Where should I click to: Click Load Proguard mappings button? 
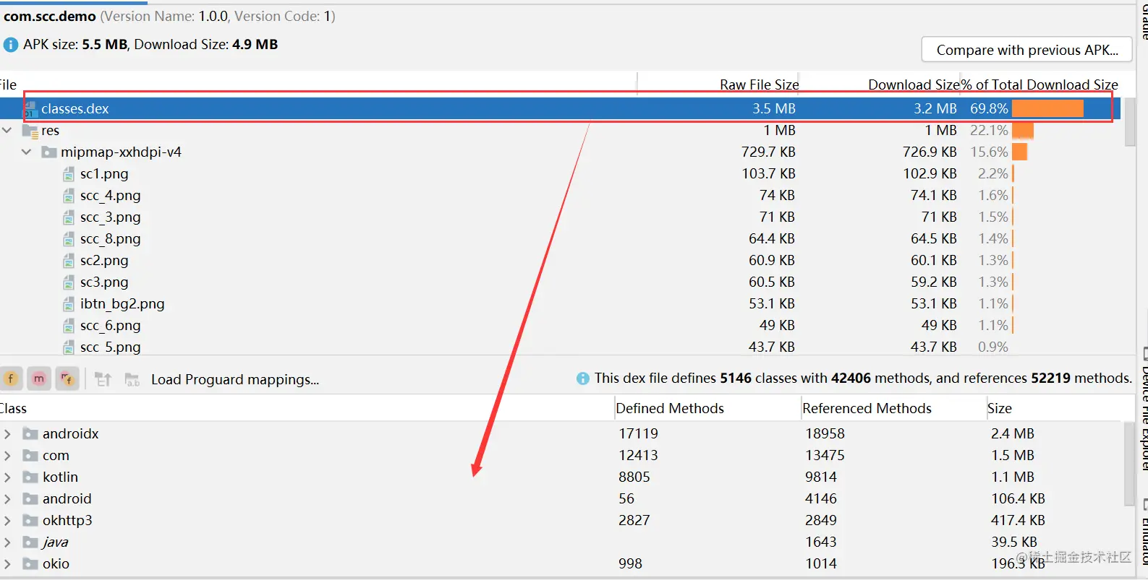click(235, 380)
